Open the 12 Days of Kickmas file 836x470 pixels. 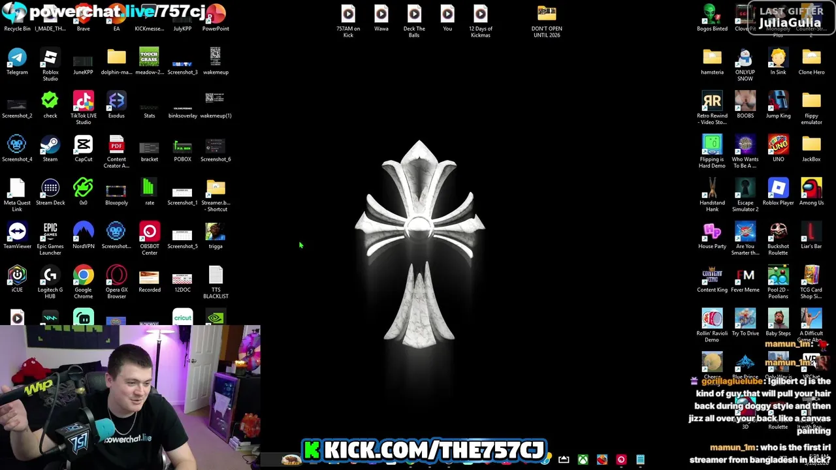pos(481,21)
